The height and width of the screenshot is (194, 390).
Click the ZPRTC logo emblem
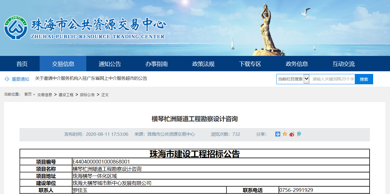coord(15,28)
